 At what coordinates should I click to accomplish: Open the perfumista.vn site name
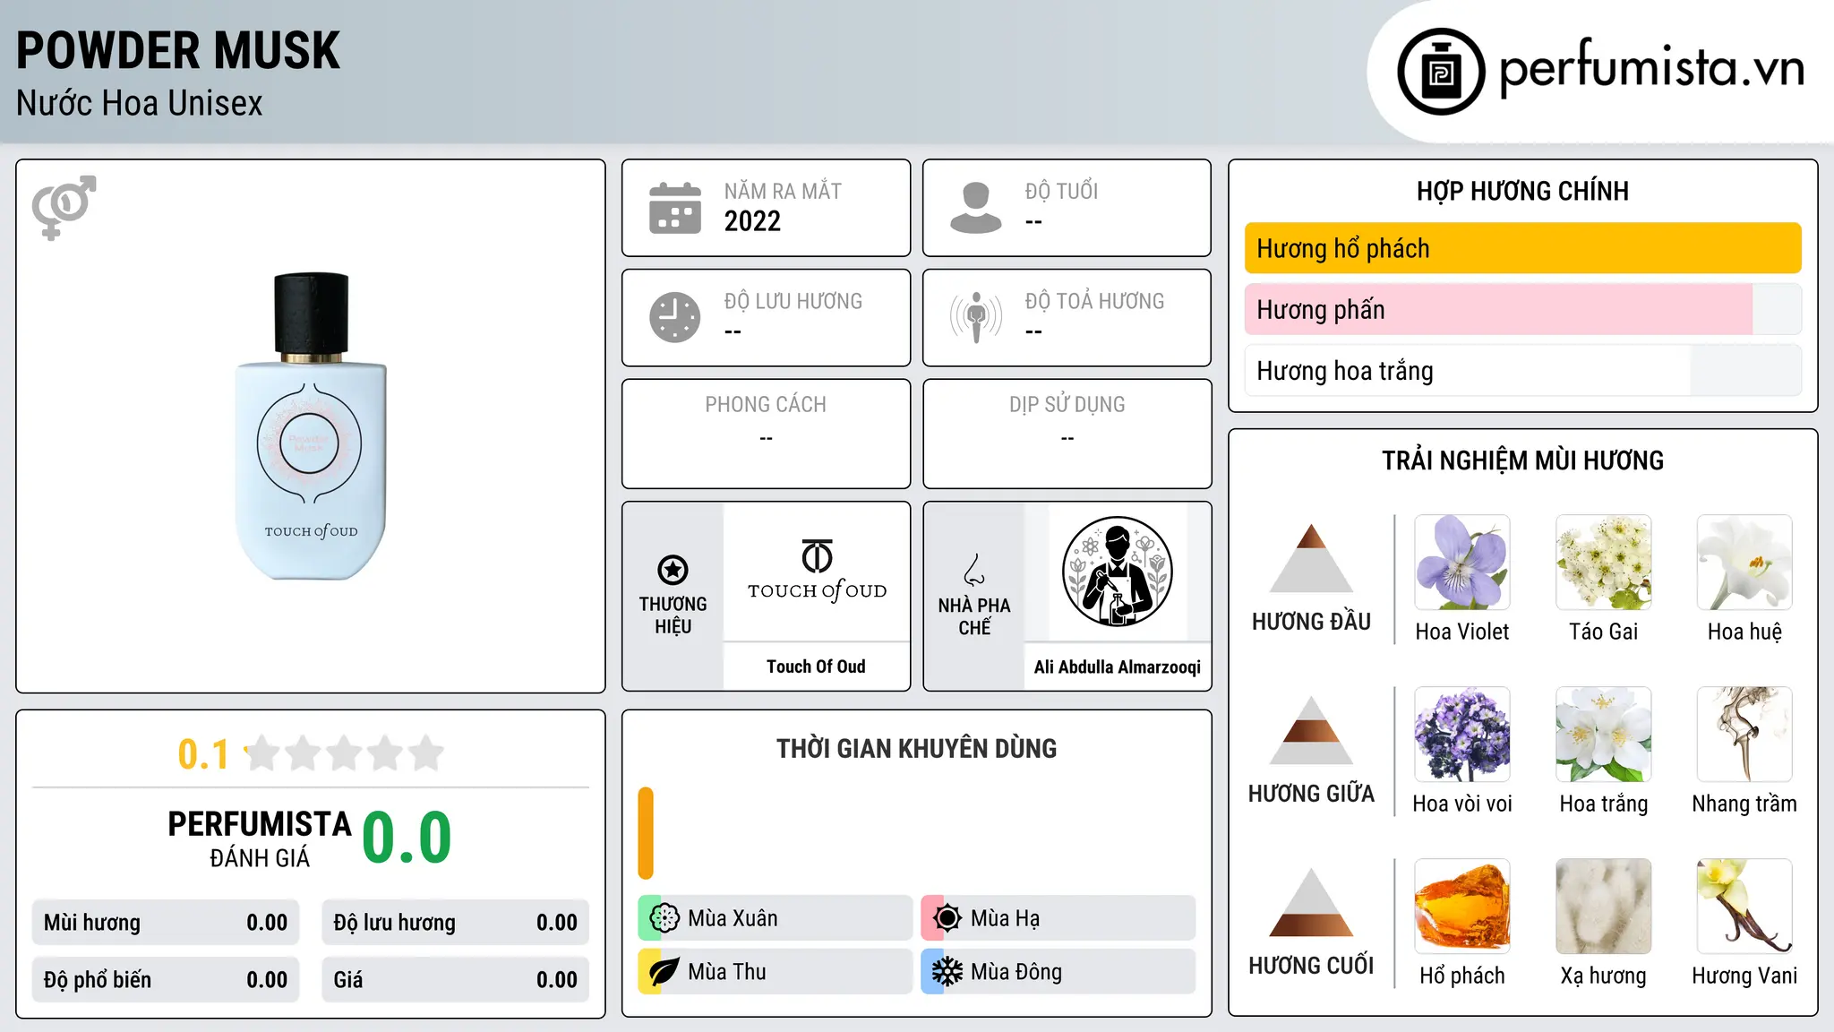tap(1651, 68)
